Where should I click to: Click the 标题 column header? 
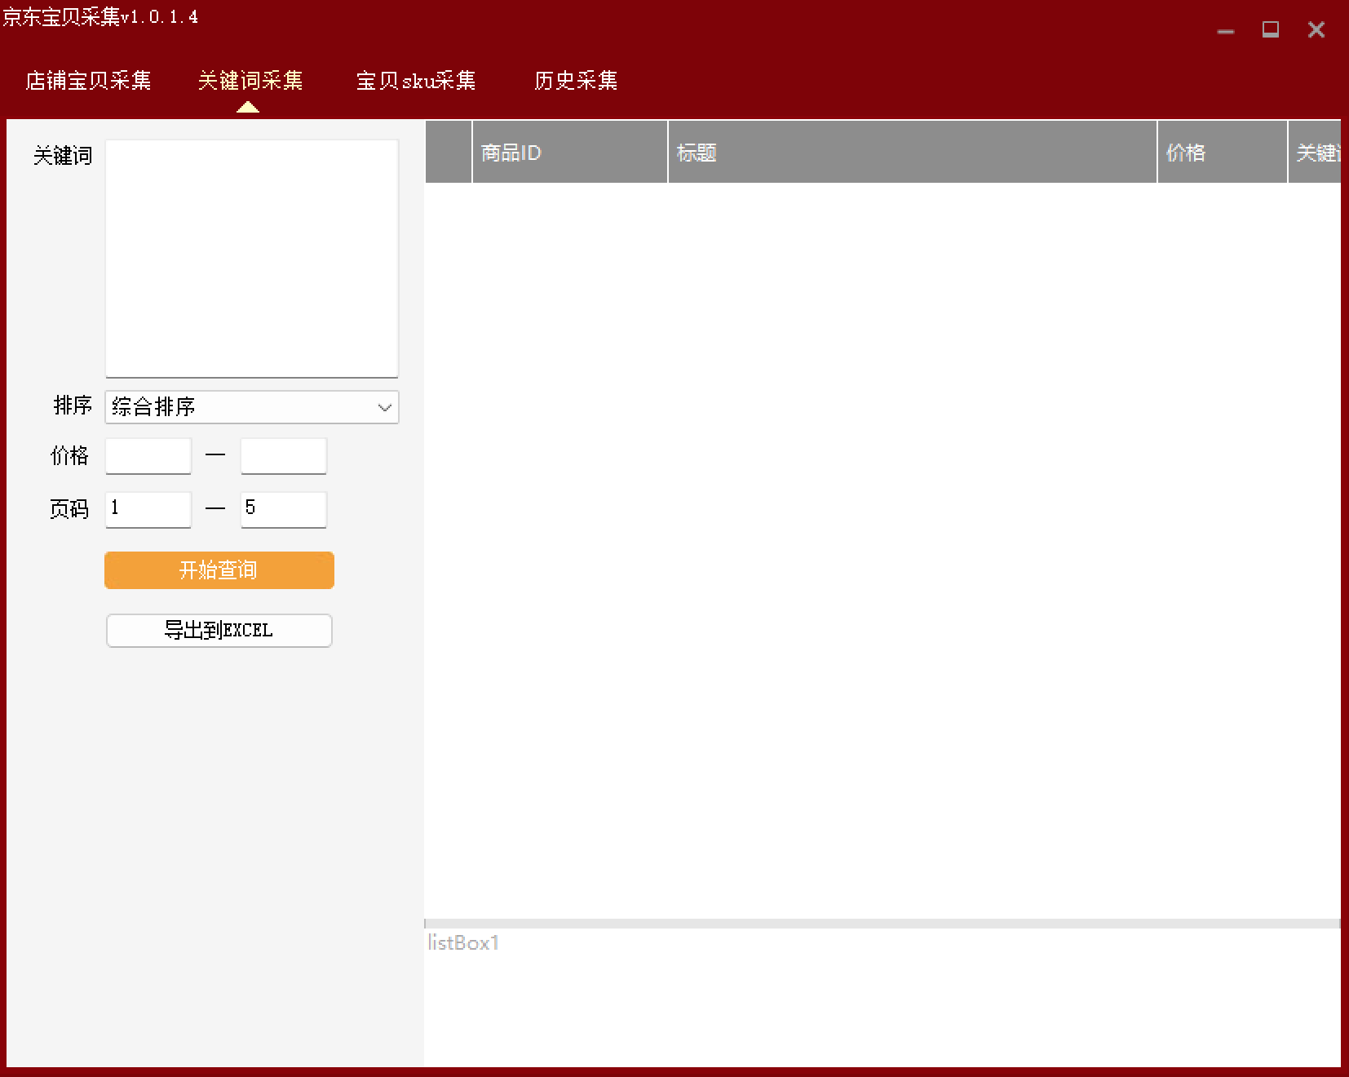tap(913, 152)
